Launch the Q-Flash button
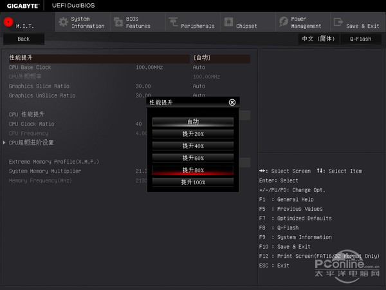Viewport: 386px width, 290px height. pos(361,39)
